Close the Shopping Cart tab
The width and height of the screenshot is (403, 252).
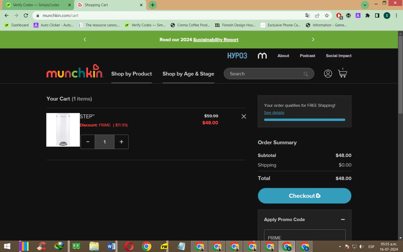[141, 5]
